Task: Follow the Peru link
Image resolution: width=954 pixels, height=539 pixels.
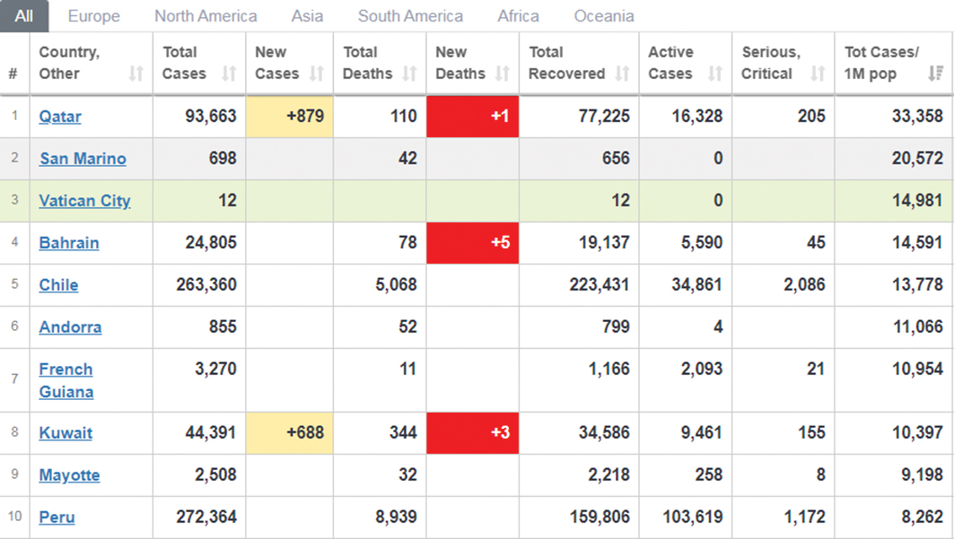Action: pyautogui.click(x=57, y=517)
